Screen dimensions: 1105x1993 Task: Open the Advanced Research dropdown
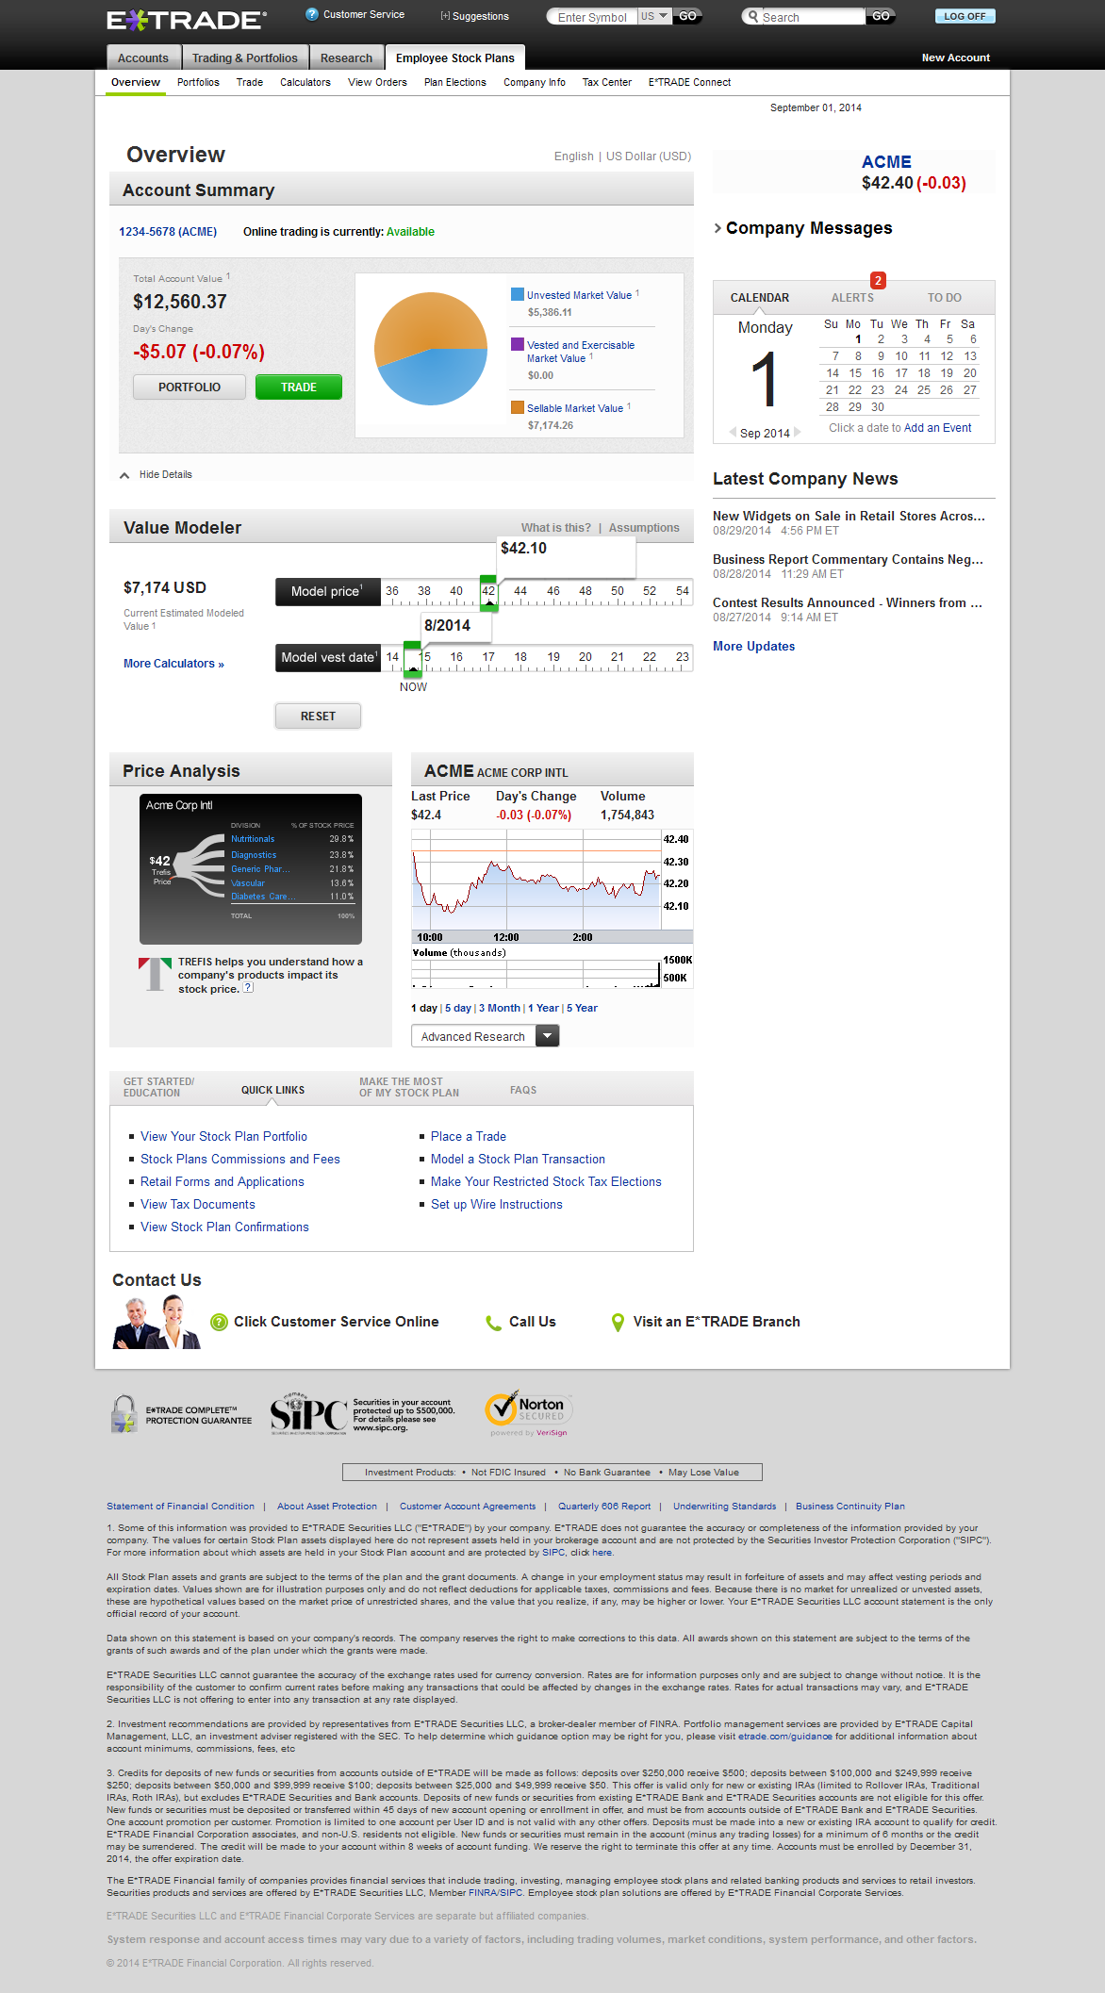coord(486,1036)
